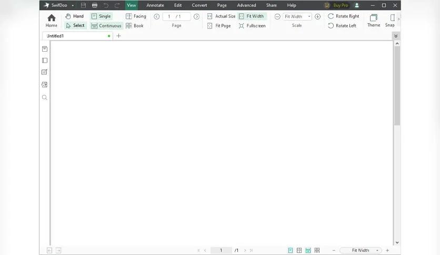
Task: Enable Facing pages view
Action: pos(136,16)
